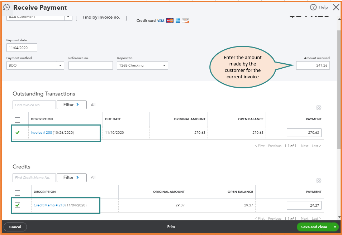Click First in Outstanding Transactions pagination
This screenshot has width=342, height=235.
[x=260, y=146]
